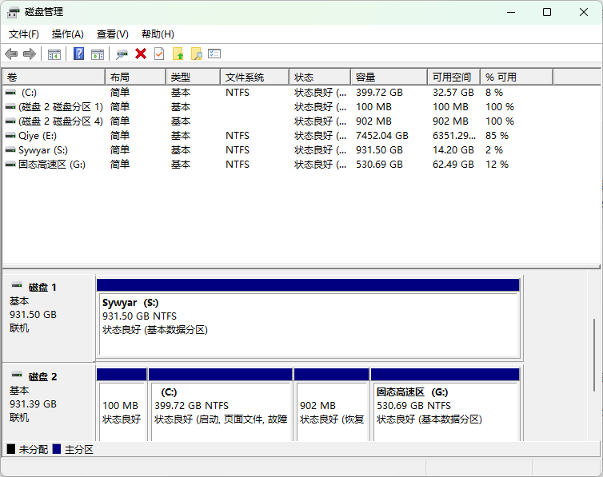
Task: Click the 8 % available cell
Action: (494, 93)
